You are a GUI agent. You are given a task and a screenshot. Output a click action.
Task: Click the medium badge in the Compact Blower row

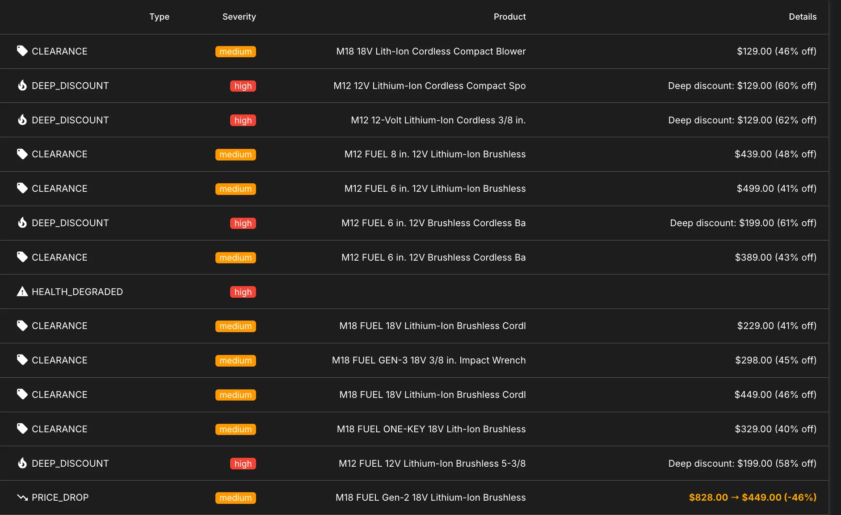235,51
